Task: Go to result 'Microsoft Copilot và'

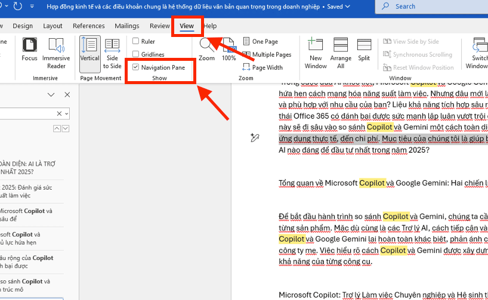Action: (32, 215)
